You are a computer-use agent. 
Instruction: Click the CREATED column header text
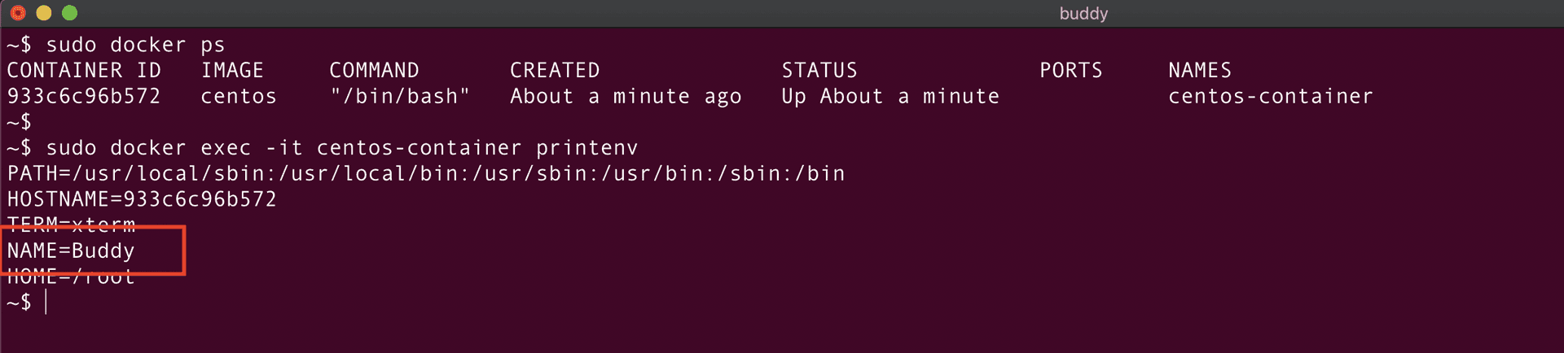(x=555, y=71)
